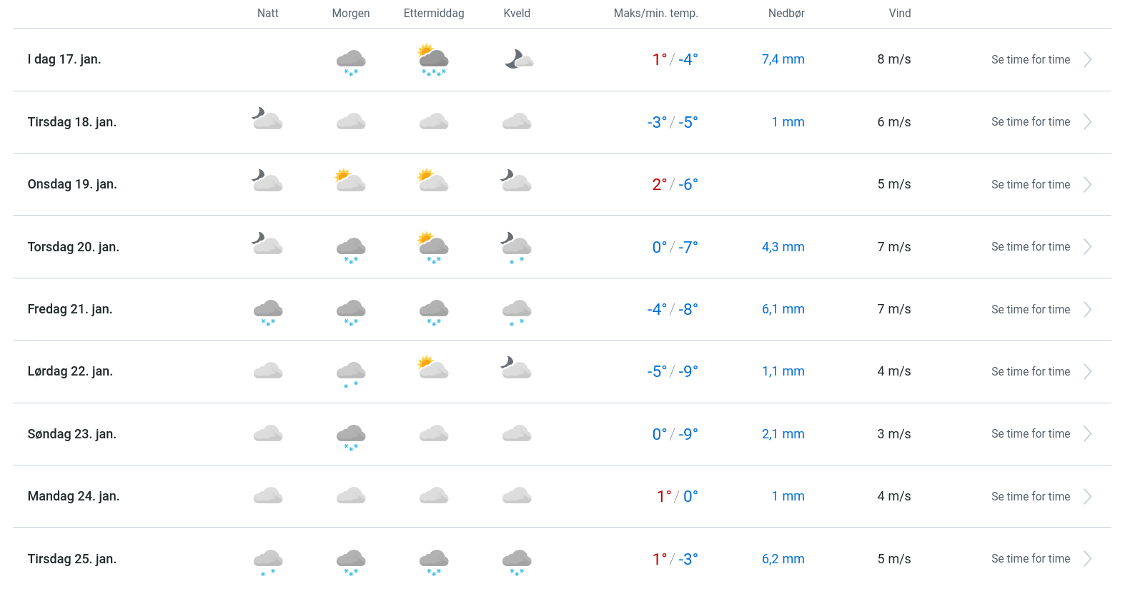
Task: Click today's morning snow cloud icon
Action: coord(351,61)
